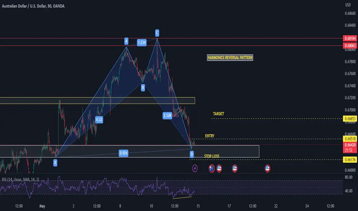
Task: Select the pattern point label A
Action: tap(126, 41)
